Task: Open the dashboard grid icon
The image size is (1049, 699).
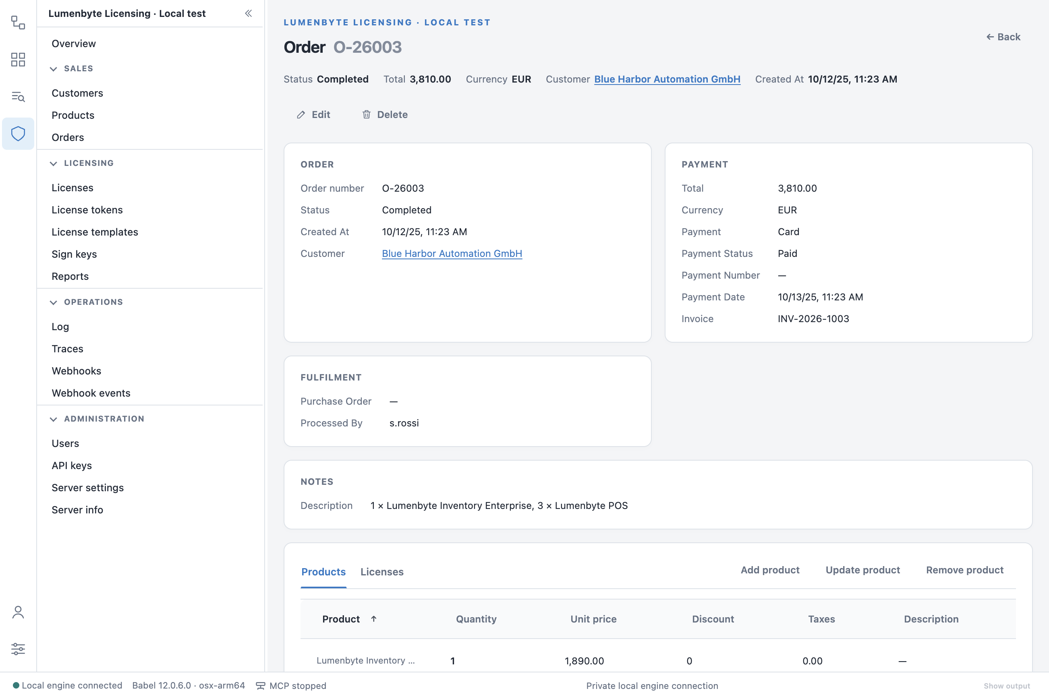Action: [18, 60]
